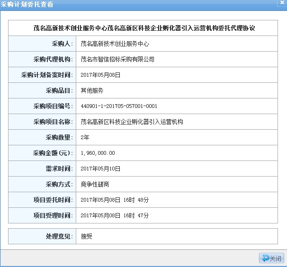The width and height of the screenshot is (287, 267).
Task: Click the 关闭 button at the bottom
Action: (271, 258)
